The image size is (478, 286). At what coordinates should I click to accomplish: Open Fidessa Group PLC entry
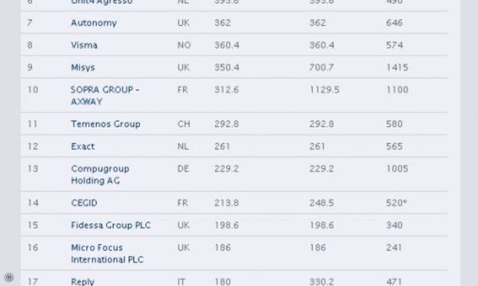[111, 225]
